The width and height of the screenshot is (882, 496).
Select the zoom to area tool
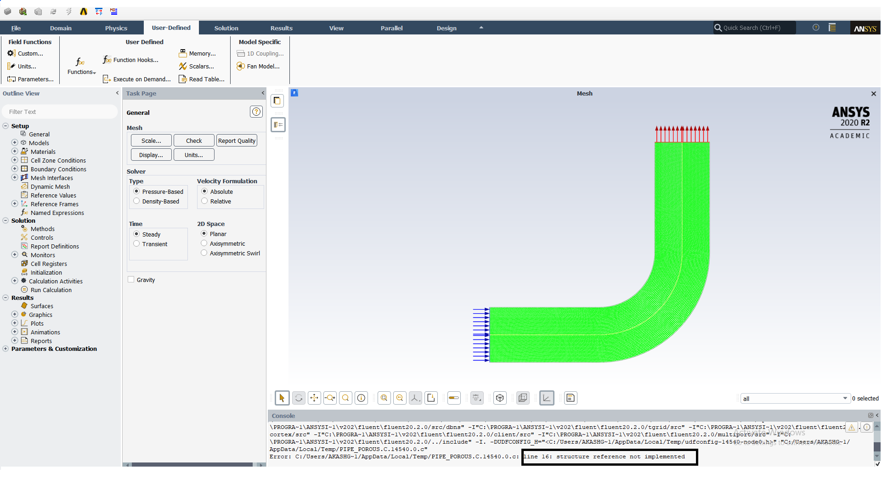(x=345, y=398)
